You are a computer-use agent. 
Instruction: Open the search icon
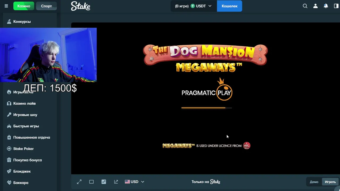pyautogui.click(x=305, y=6)
